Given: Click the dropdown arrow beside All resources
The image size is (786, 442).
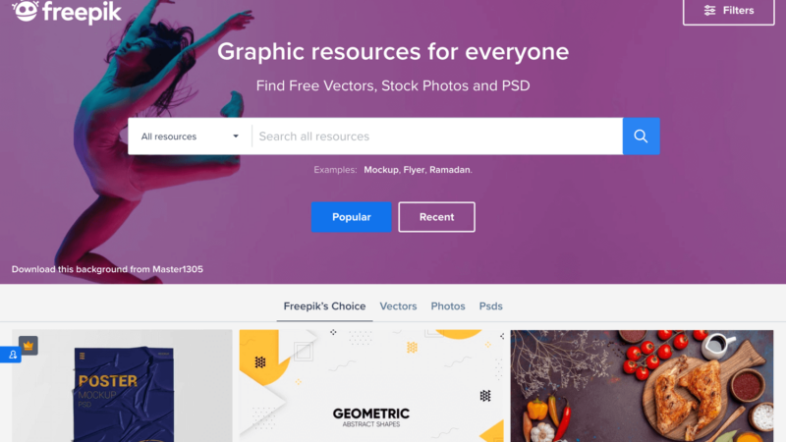Looking at the screenshot, I should click(x=236, y=137).
